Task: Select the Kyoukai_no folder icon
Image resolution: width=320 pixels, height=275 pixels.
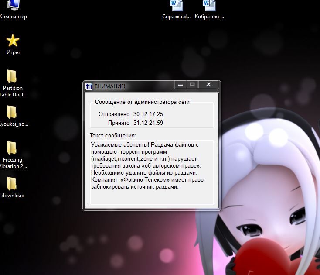Action: (x=12, y=112)
